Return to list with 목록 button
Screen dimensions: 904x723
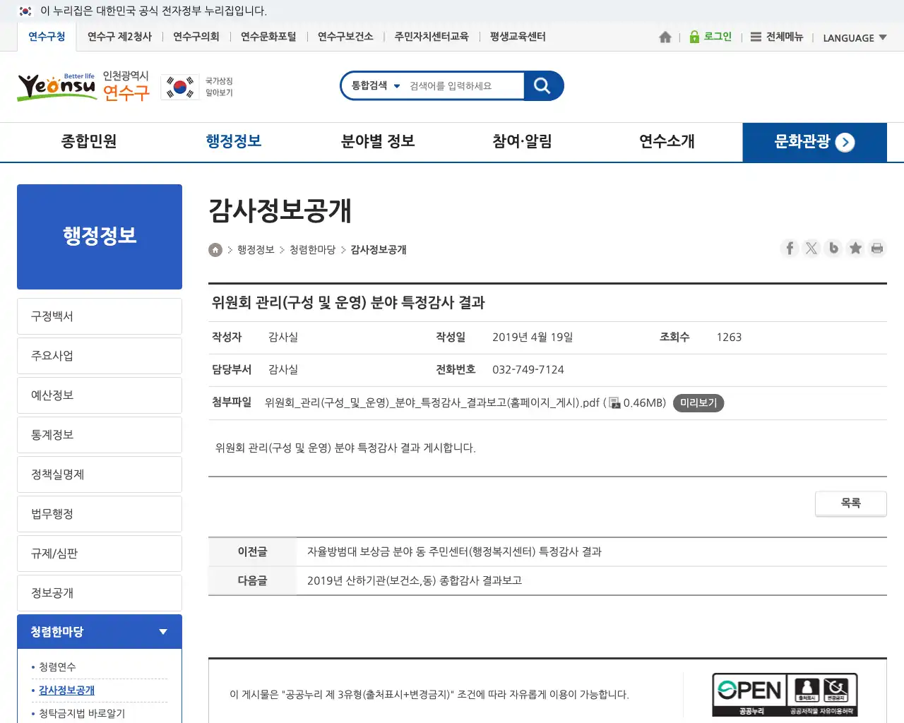[850, 503]
